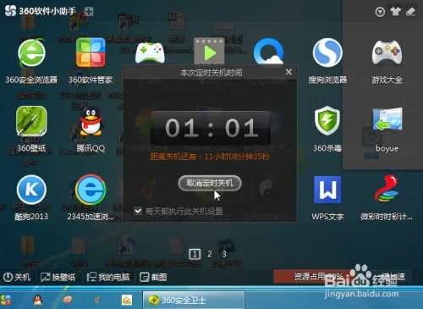The height and width of the screenshot is (309, 423).
Task: Close the 本次定时关机时间 dialog
Action: tap(288, 72)
